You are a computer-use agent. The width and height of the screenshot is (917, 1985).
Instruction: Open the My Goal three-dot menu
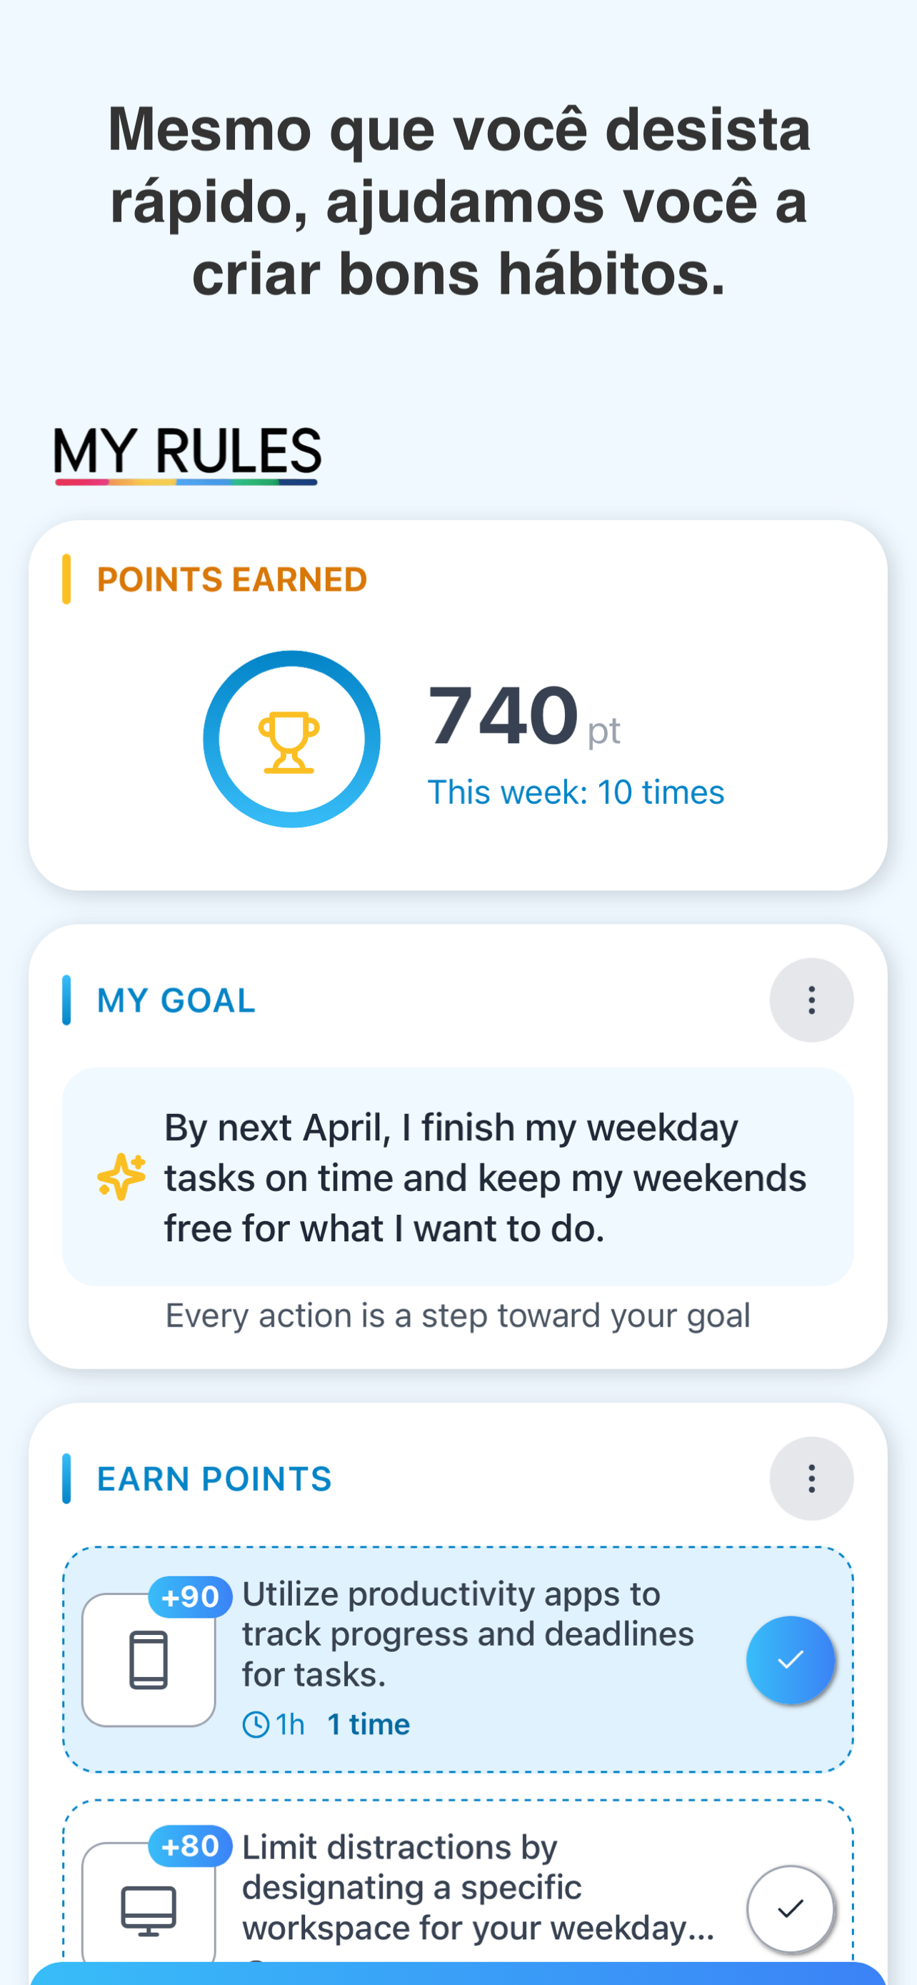[x=811, y=1000]
